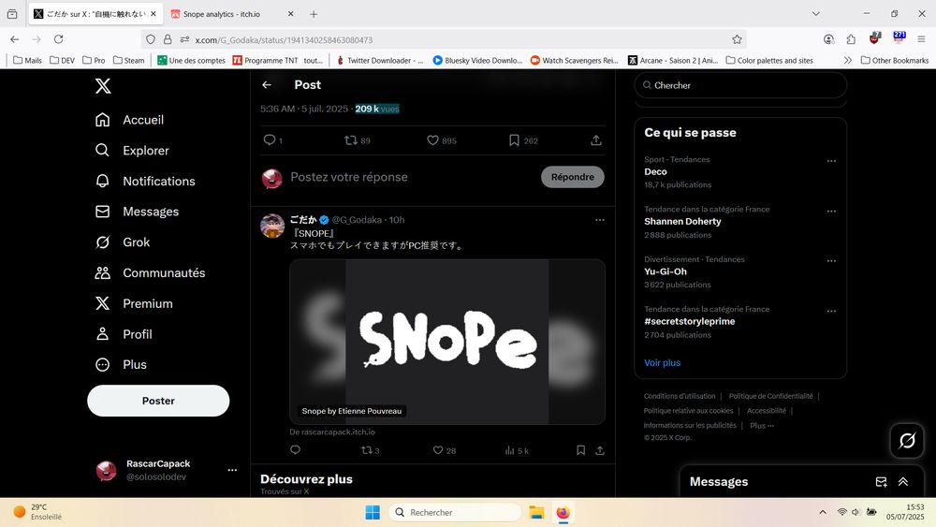936x527 pixels.
Task: Open the Accueil home page
Action: tap(129, 120)
